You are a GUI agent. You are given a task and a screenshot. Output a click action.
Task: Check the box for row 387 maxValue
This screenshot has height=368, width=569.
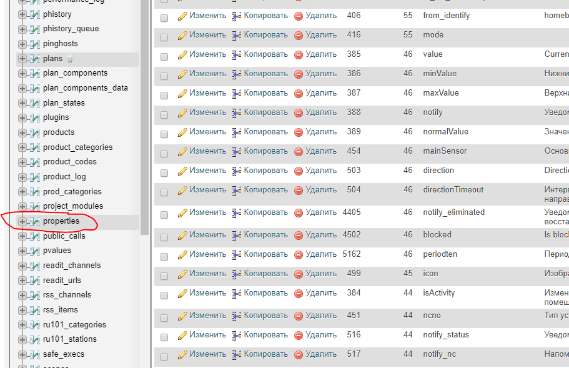click(x=164, y=95)
